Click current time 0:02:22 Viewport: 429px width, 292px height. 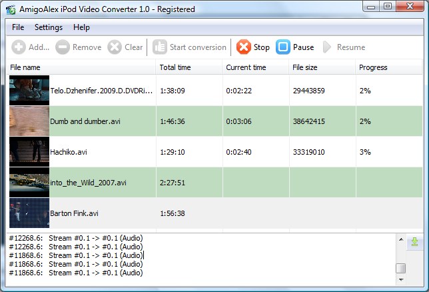(239, 91)
